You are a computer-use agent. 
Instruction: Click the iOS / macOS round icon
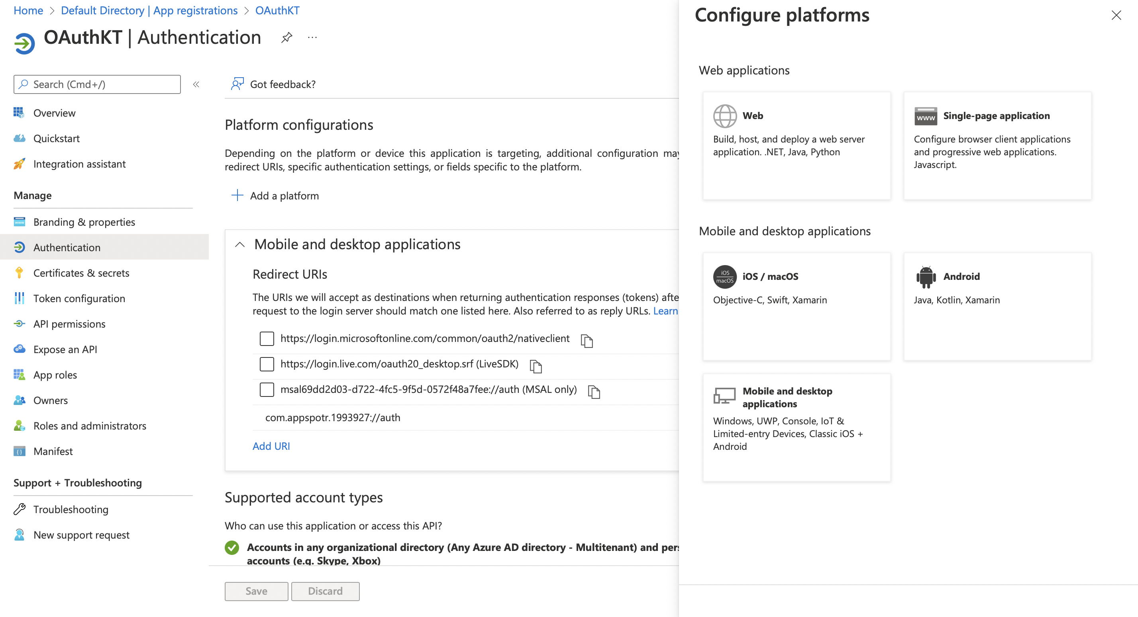(725, 277)
